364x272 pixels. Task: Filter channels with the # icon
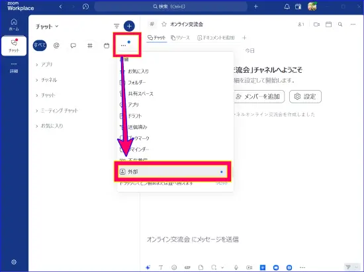coord(90,46)
